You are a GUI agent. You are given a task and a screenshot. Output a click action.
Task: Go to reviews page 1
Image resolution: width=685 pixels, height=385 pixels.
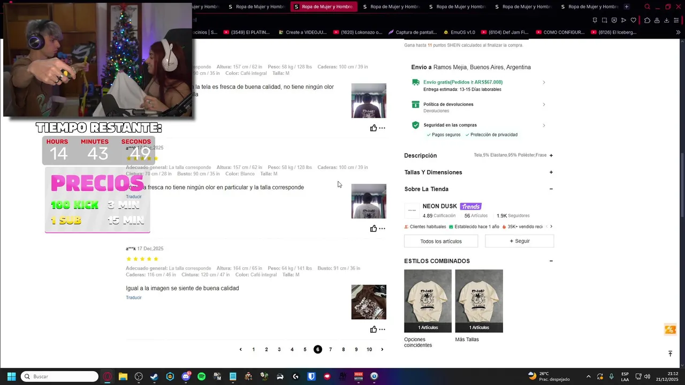pos(254,350)
